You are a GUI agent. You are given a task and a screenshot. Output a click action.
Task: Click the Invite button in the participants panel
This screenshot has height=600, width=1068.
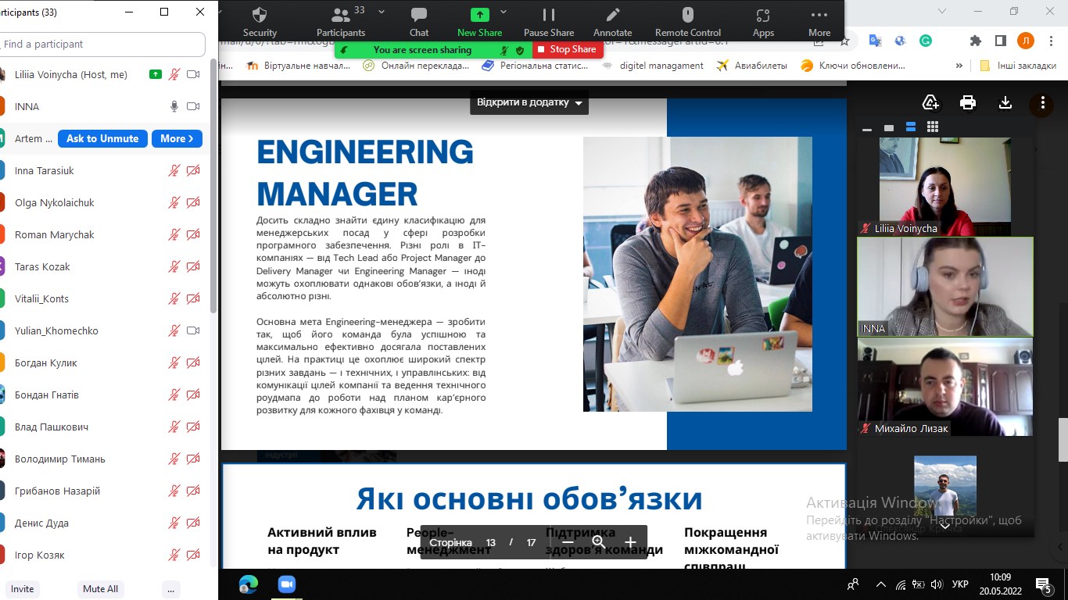[23, 589]
